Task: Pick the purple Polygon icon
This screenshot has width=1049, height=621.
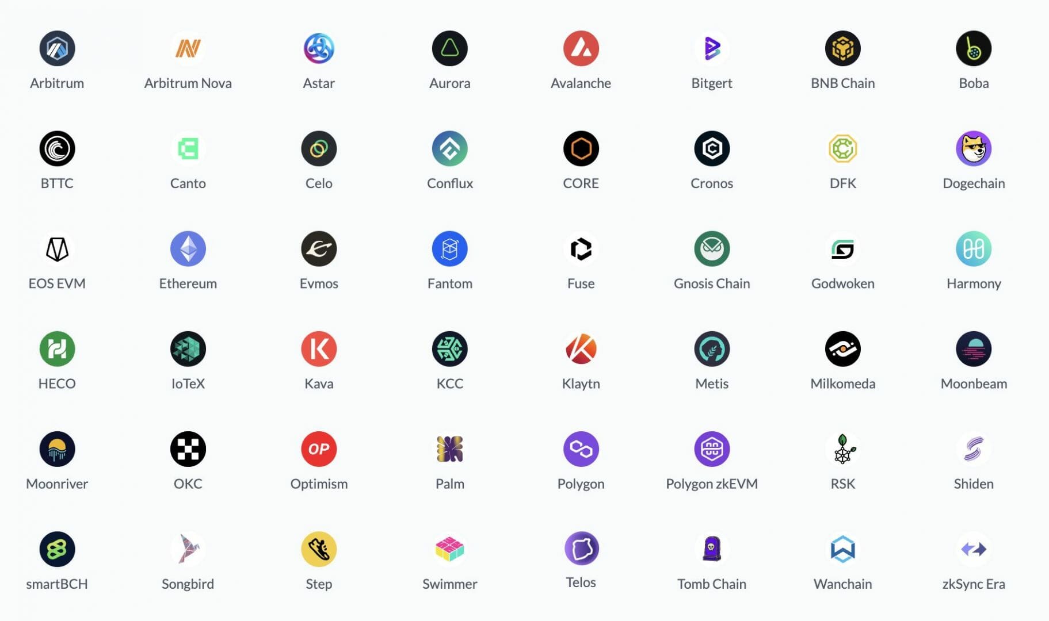Action: (x=581, y=448)
